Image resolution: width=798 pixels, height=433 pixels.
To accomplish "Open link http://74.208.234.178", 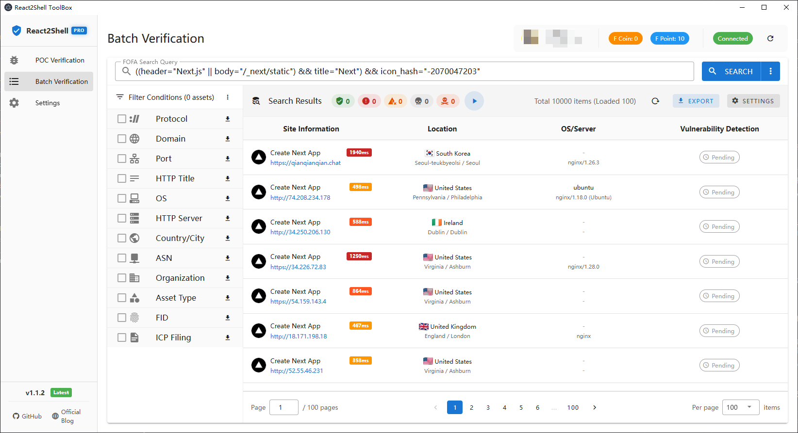I will tap(300, 197).
